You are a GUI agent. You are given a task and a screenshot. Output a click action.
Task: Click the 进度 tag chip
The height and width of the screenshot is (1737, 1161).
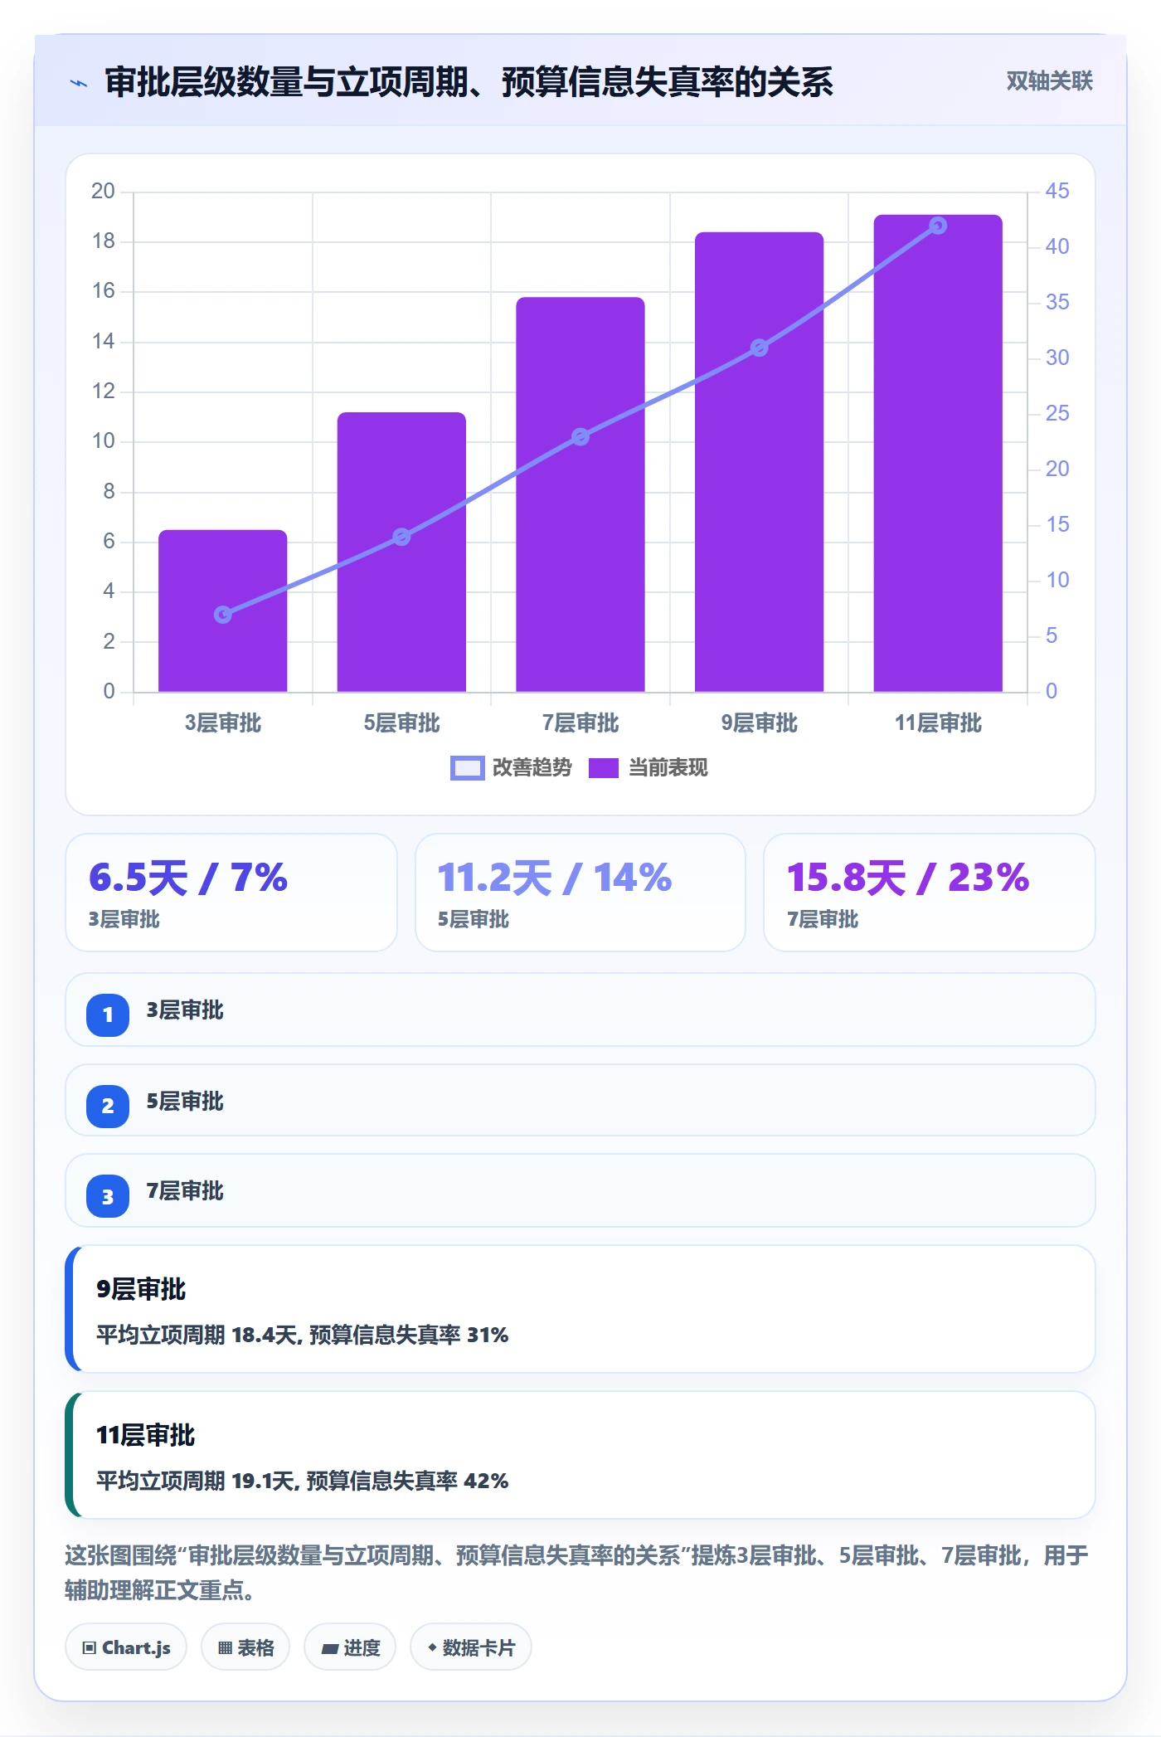pyautogui.click(x=350, y=1647)
